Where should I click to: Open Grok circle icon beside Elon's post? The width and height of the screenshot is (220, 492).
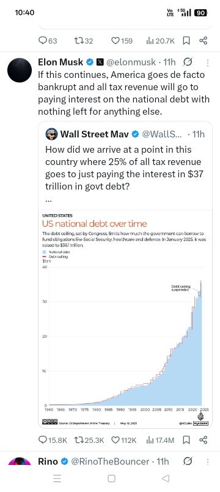coord(188,62)
